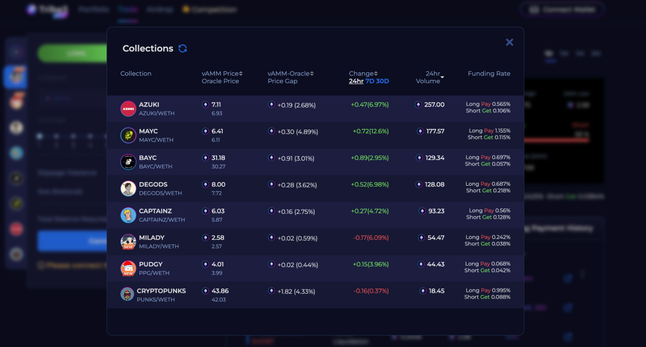646x347 pixels.
Task: Open the AZUKI collection logo
Action: point(128,109)
